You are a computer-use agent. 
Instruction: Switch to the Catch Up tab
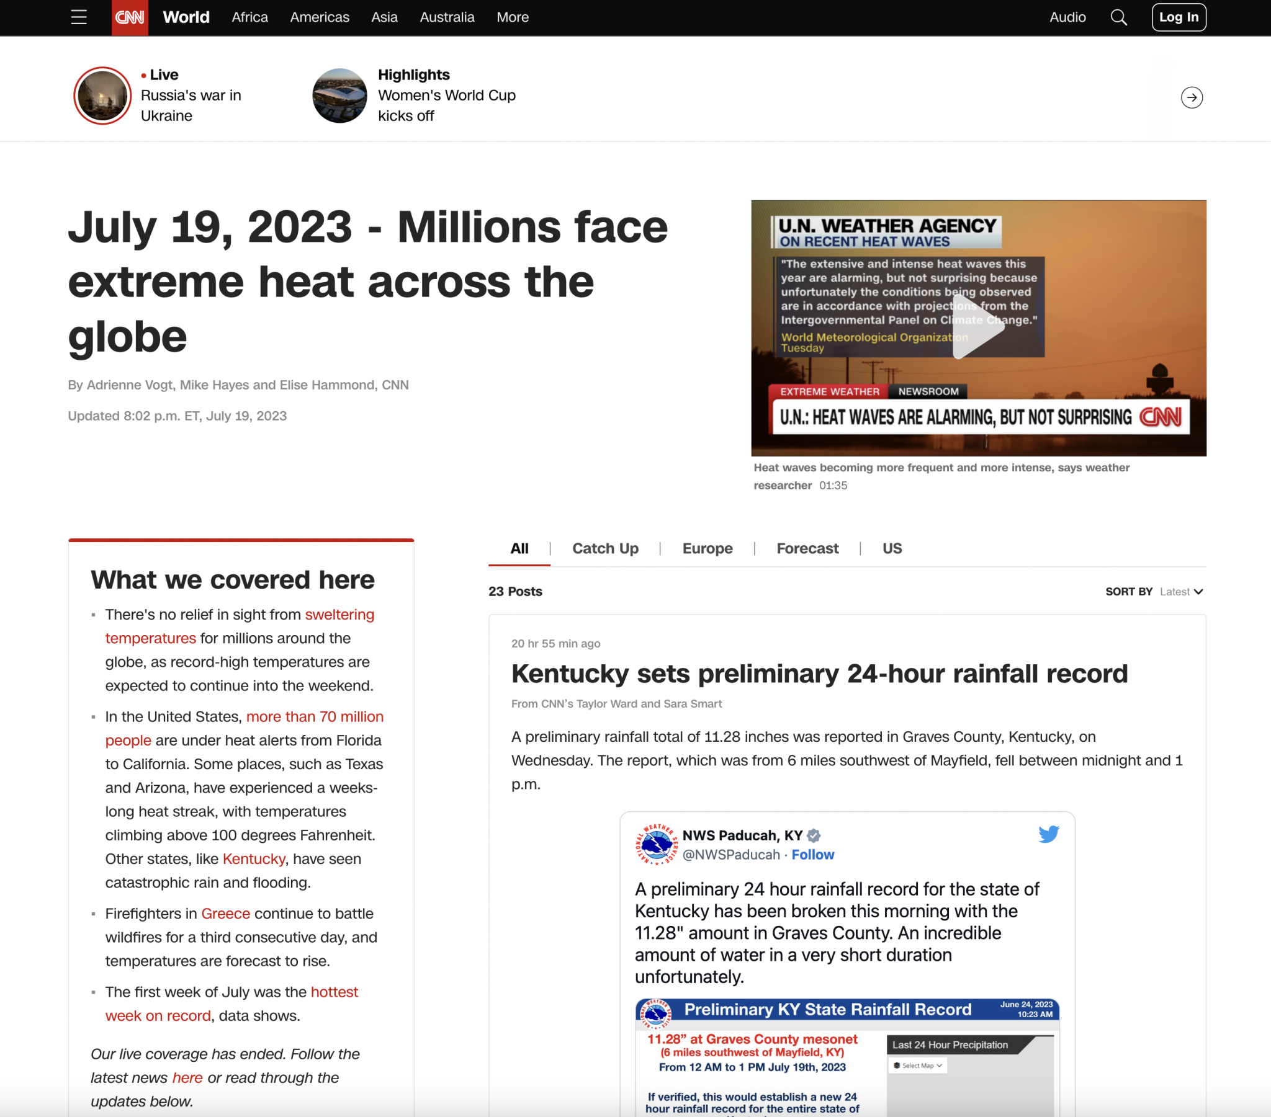pos(605,548)
